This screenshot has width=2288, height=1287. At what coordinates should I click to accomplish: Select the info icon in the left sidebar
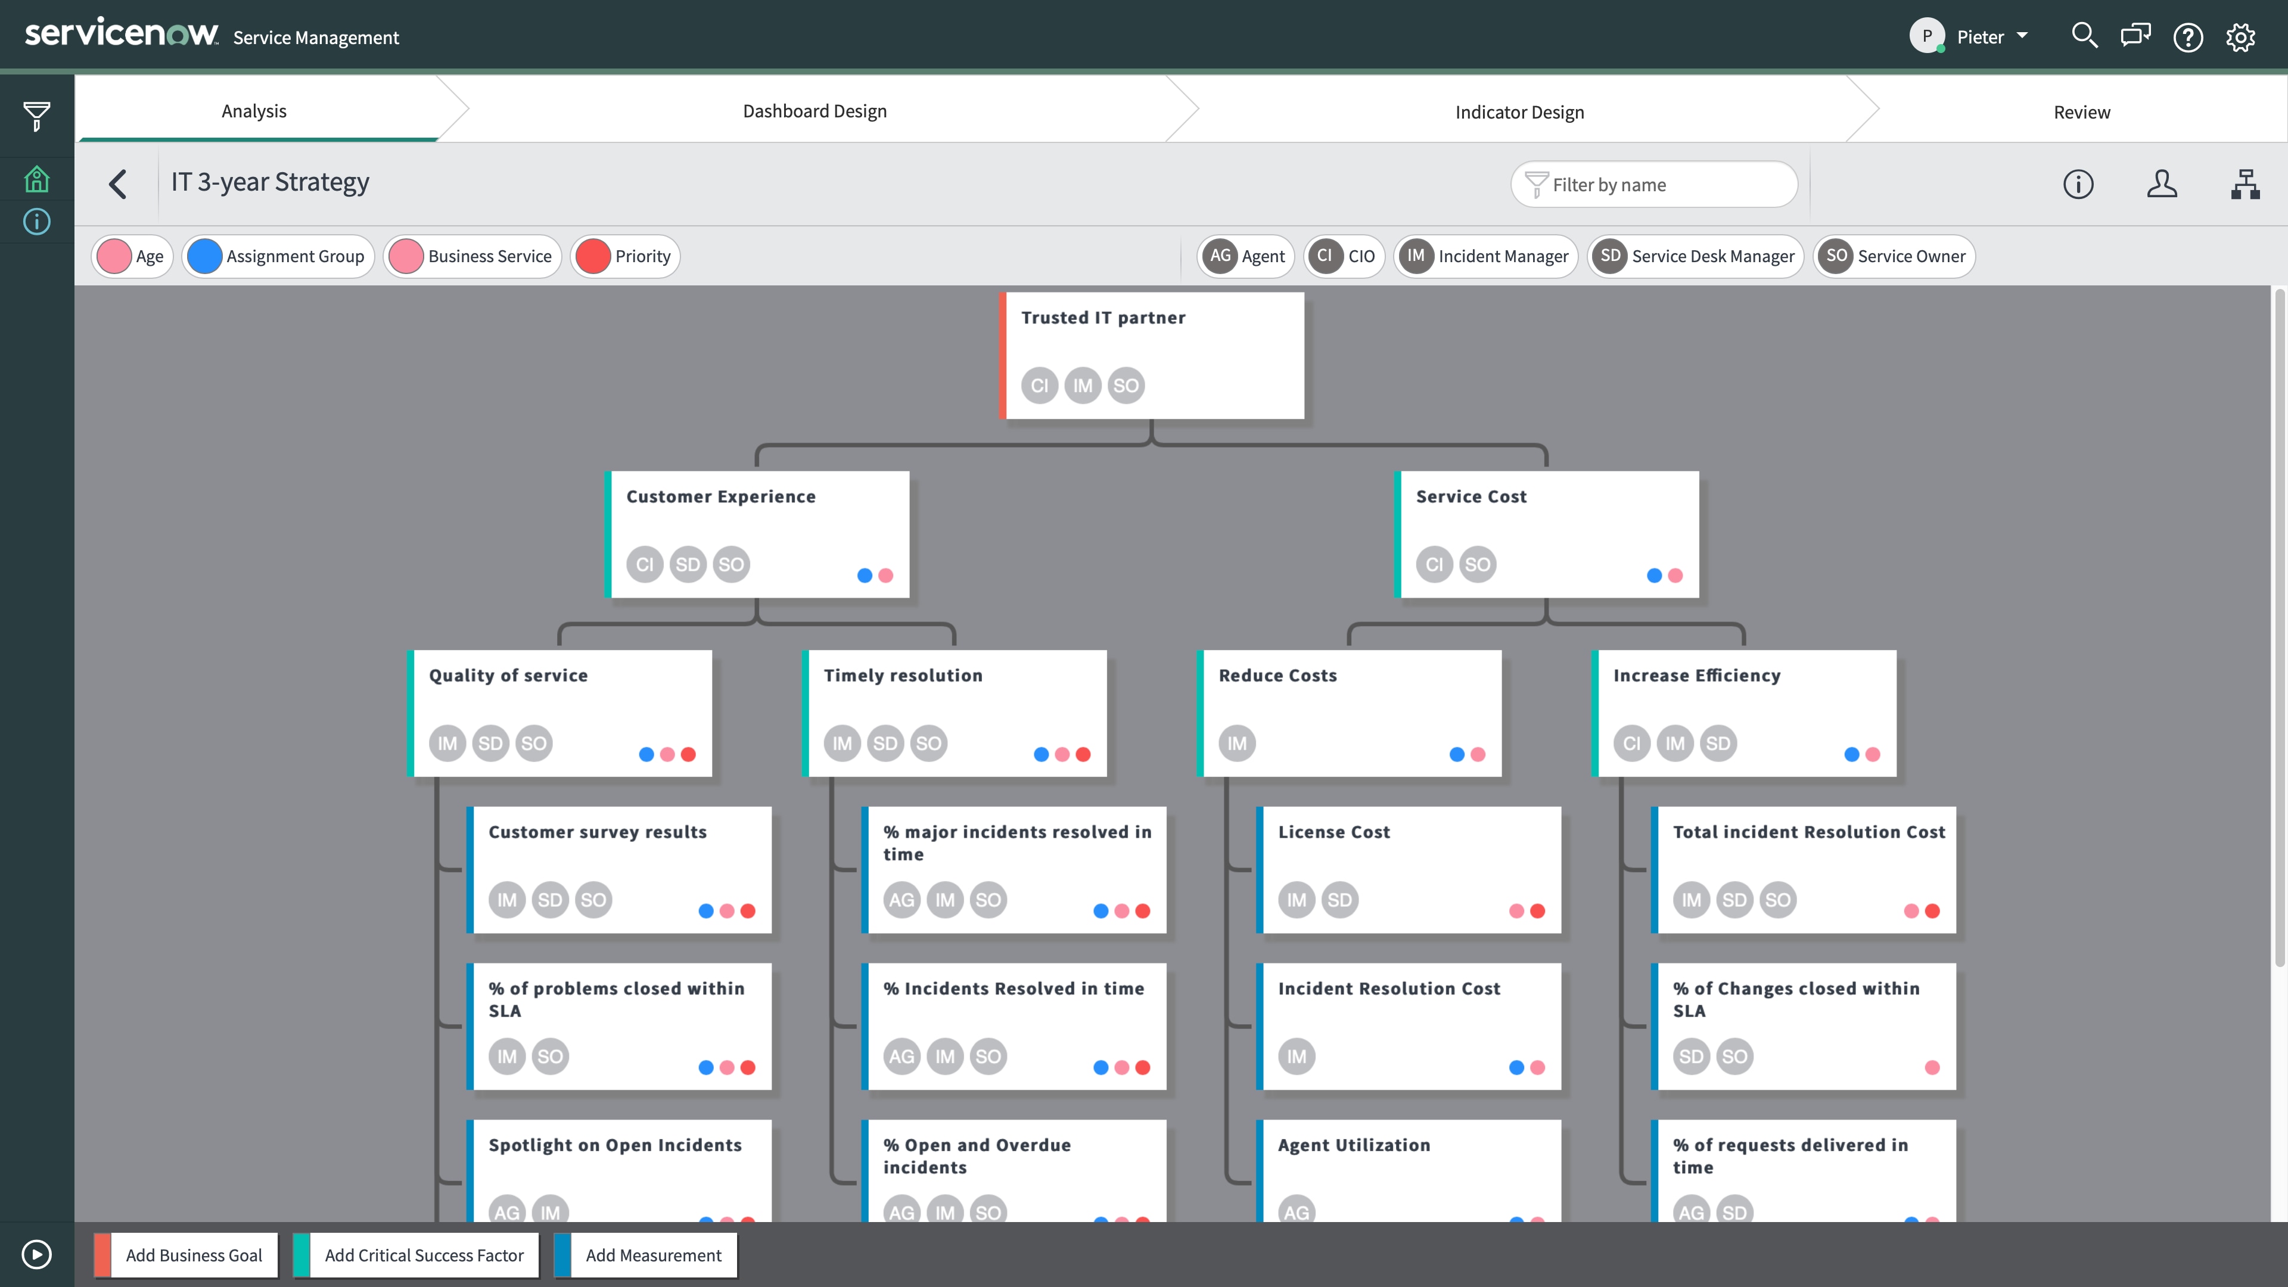36,221
